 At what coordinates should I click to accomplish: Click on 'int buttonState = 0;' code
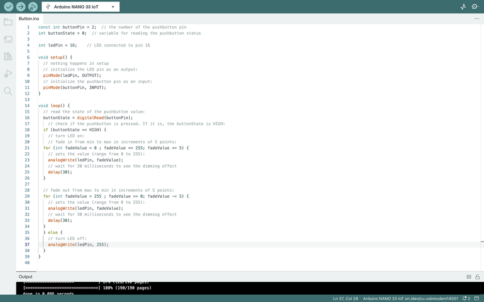62,33
